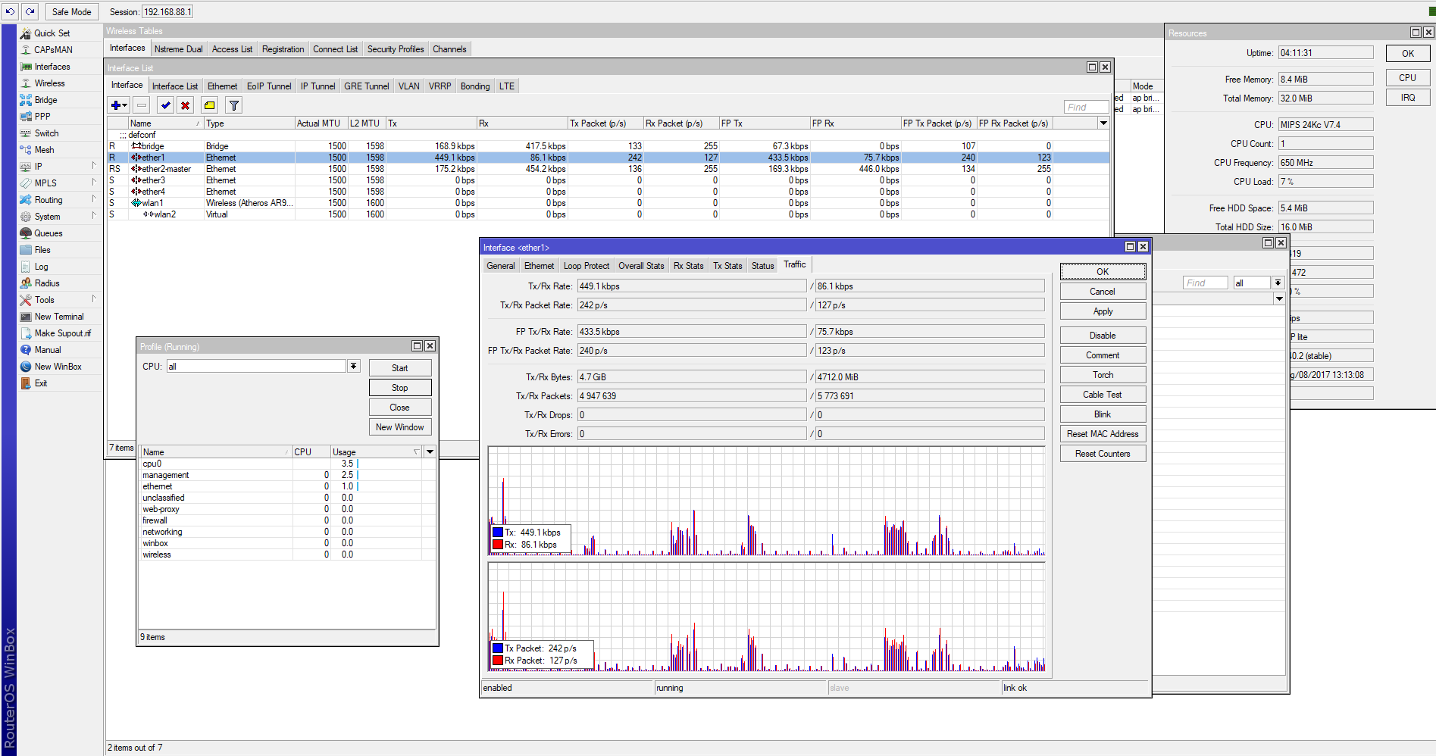Open the CAPsMAN menu

click(x=53, y=50)
